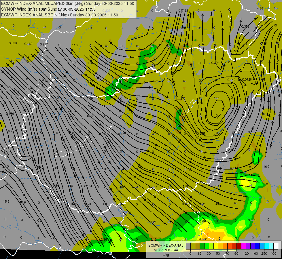Select the magenta swatch in the legend

pos(243,246)
